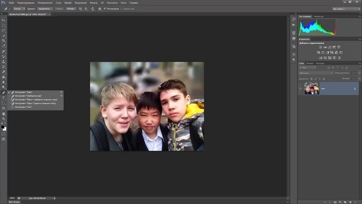The image size is (362, 204).
Task: Open the Изображение menu
Action: click(45, 3)
